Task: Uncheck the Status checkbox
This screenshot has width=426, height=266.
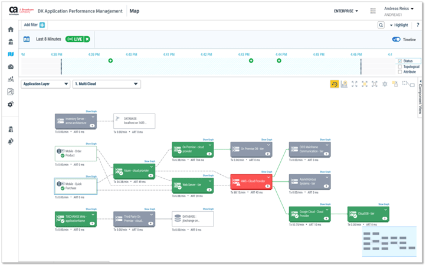Action: [x=400, y=61]
